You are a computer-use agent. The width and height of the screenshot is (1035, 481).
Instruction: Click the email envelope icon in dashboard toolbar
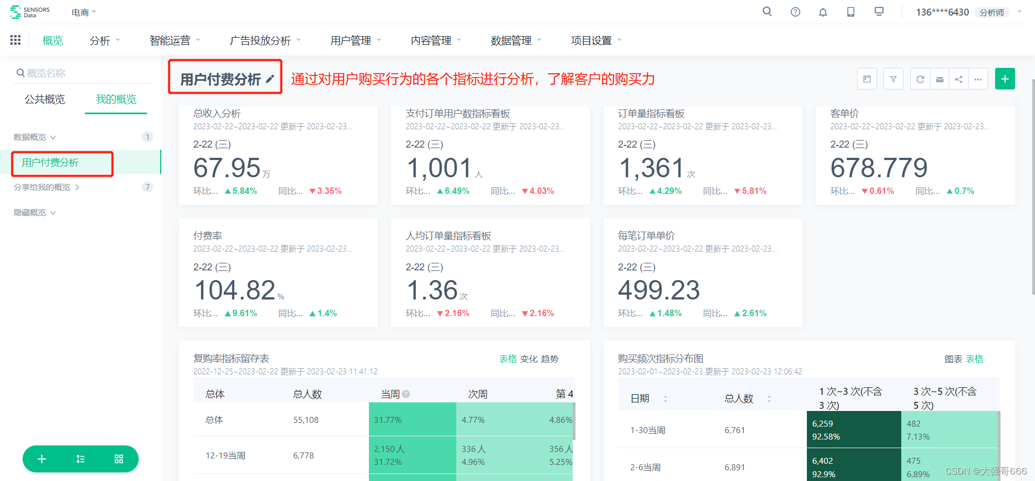point(940,79)
